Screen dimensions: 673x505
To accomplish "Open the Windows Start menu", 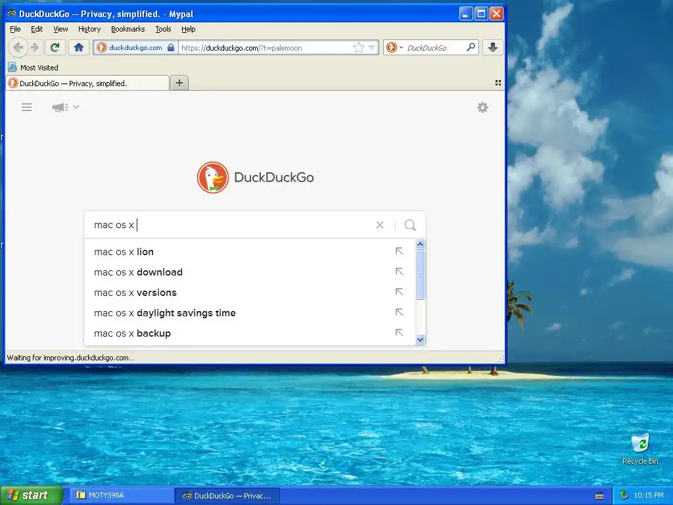I will (x=30, y=495).
